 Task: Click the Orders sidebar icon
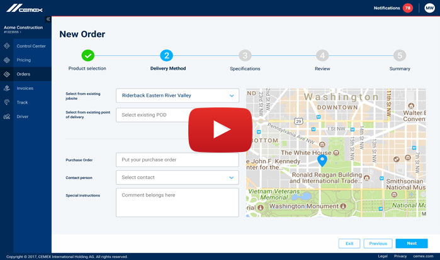[7, 74]
